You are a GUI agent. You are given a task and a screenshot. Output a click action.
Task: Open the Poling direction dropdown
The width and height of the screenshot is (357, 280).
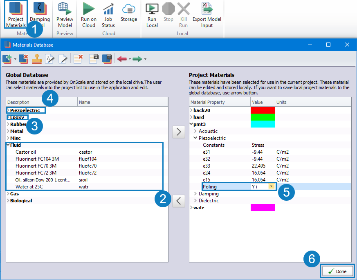pyautogui.click(x=271, y=187)
